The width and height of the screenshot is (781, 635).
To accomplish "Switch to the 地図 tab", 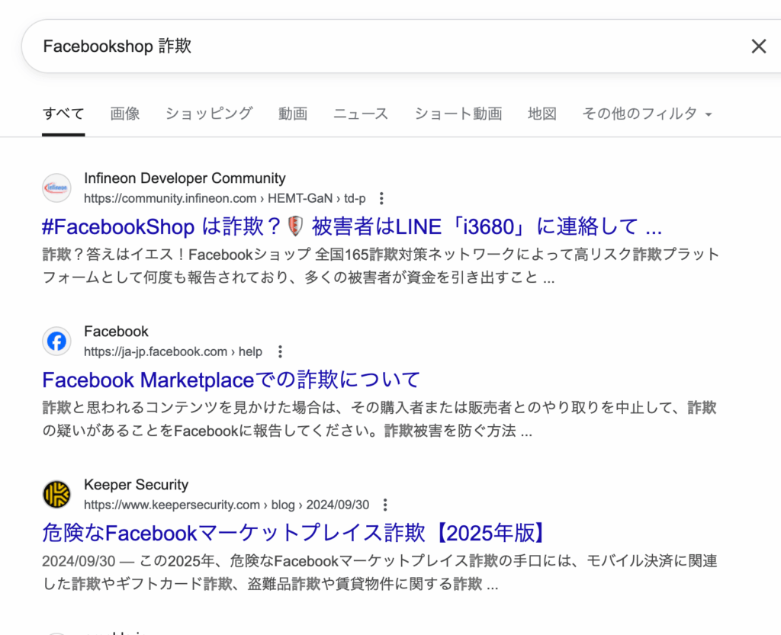I will [542, 114].
